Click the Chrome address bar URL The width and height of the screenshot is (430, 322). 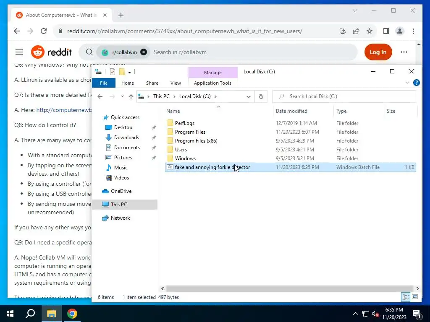[185, 31]
